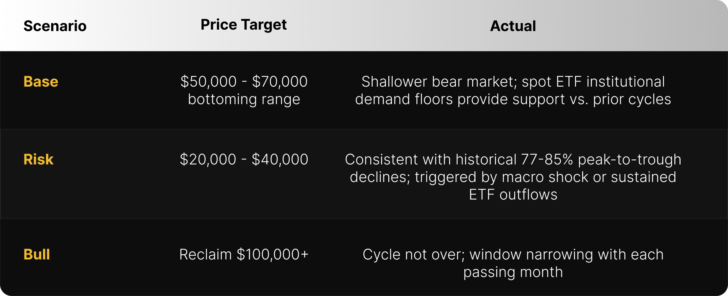Click the $40,000 value in Risk row
Viewport: 728px width, 296px height.
point(280,159)
